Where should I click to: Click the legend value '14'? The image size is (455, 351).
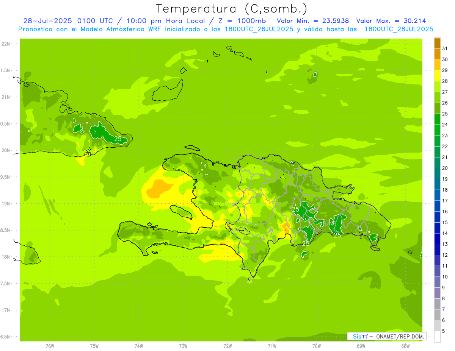(x=445, y=233)
